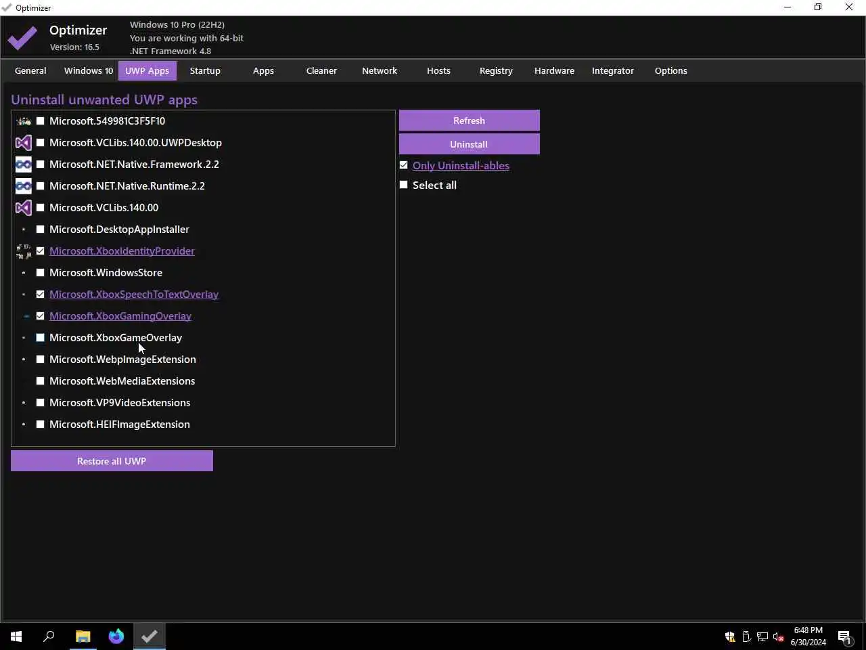This screenshot has height=650, width=866.
Task: Go to the Startup tab
Action: [x=205, y=71]
